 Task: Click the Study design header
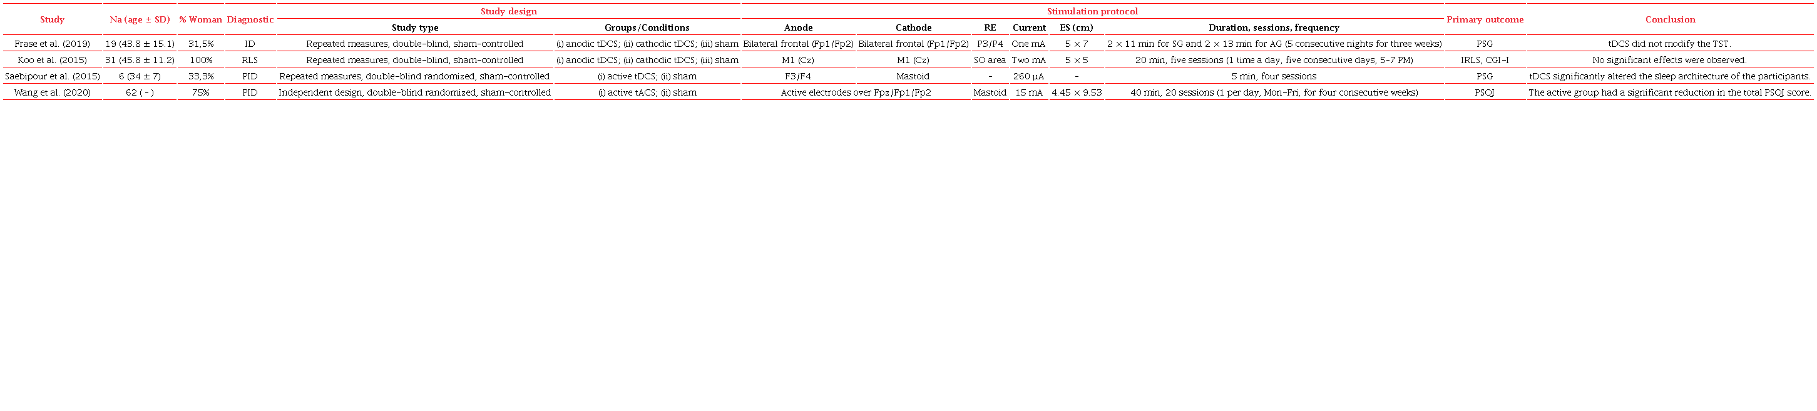point(508,11)
